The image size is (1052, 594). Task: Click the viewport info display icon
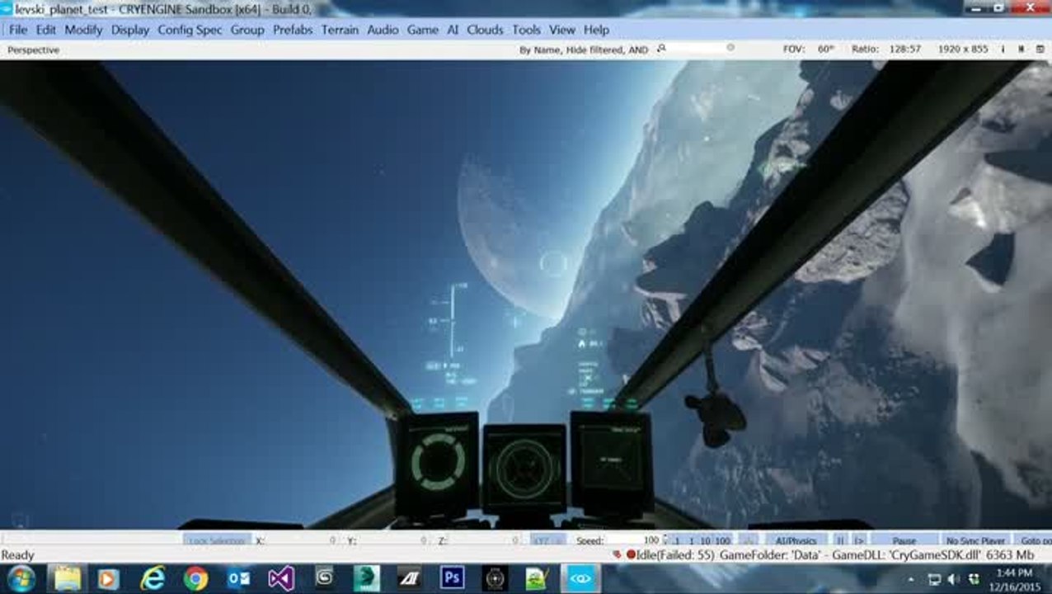coord(1003,49)
